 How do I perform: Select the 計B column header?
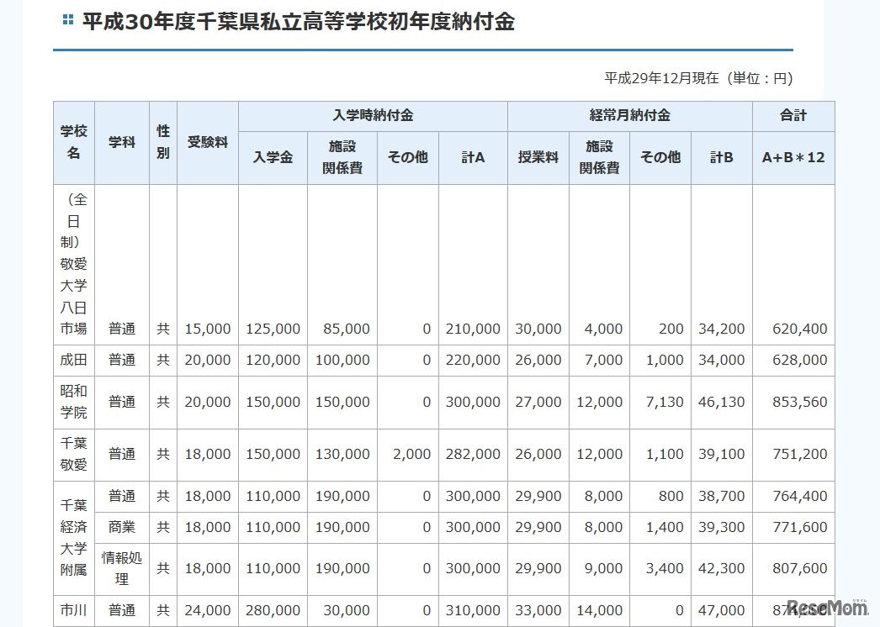(x=721, y=158)
